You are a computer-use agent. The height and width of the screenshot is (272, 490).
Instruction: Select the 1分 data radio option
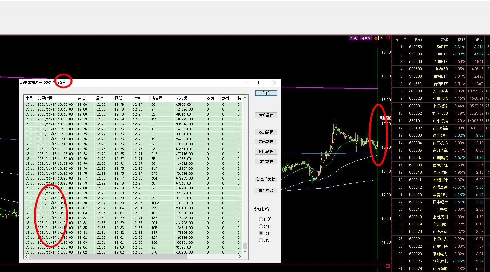264,226
